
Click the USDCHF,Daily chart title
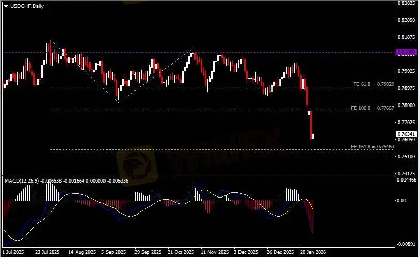coord(26,6)
